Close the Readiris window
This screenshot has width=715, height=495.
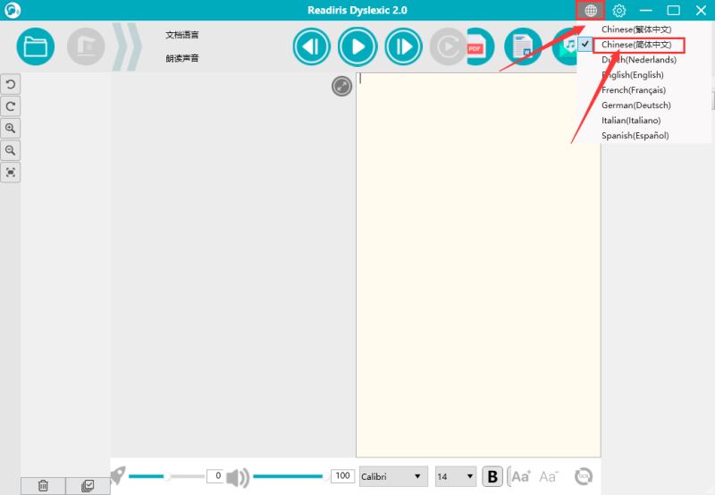[701, 10]
